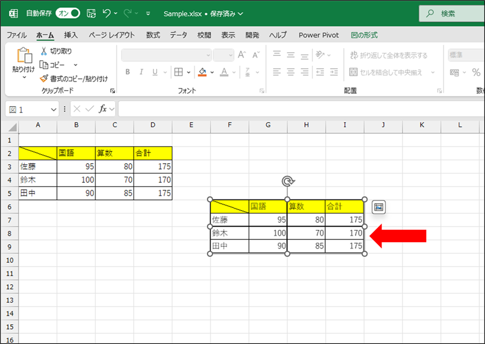Click the top align icon
Image resolution: width=485 pixels, height=344 pixels.
(x=277, y=55)
